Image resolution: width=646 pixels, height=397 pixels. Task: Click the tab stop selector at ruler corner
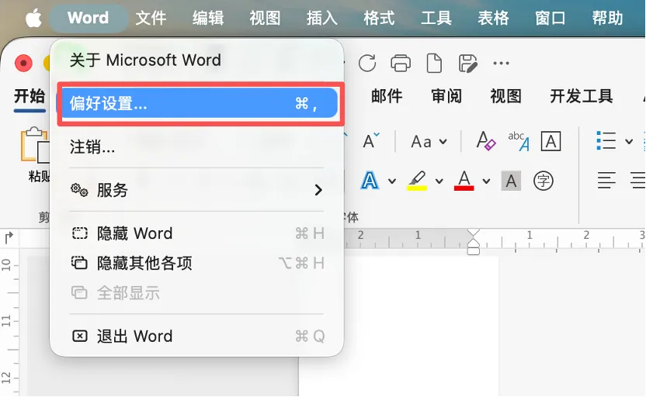[9, 238]
